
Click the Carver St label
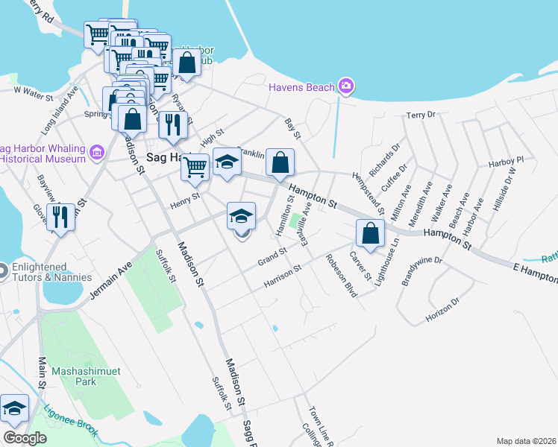pos(360,266)
